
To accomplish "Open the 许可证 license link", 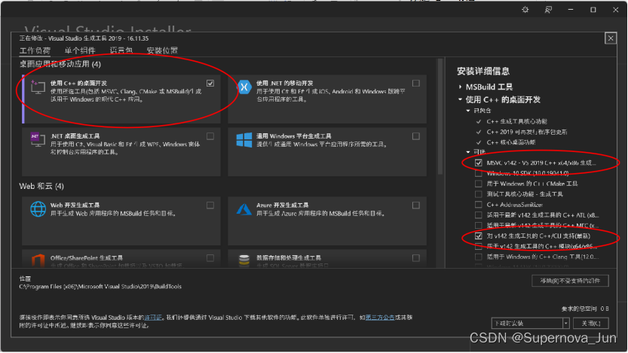I will (x=153, y=318).
